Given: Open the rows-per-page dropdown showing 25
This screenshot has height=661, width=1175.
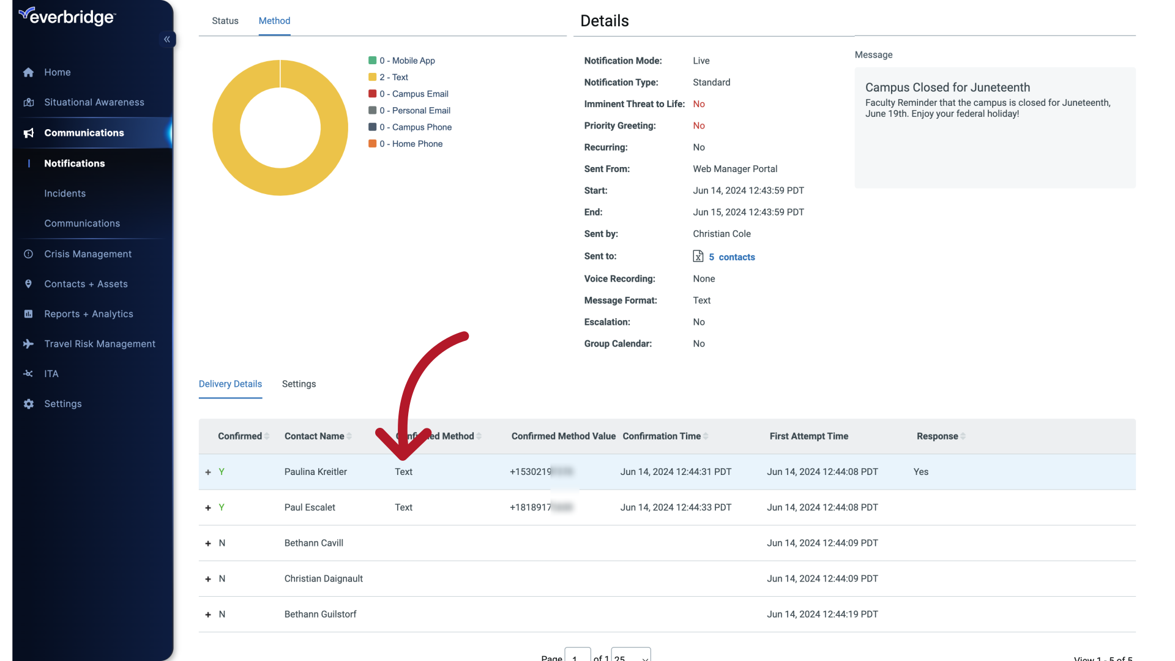Looking at the screenshot, I should point(631,656).
